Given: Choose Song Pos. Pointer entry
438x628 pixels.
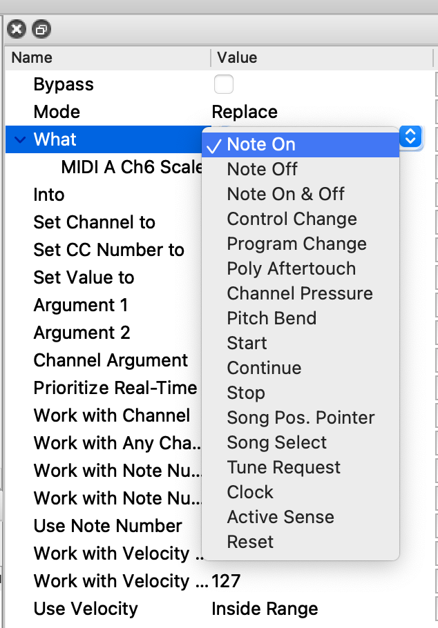Looking at the screenshot, I should [x=301, y=418].
